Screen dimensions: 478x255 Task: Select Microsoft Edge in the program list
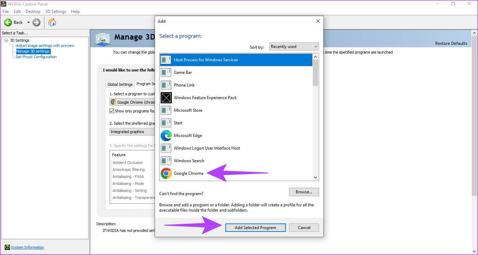point(236,136)
